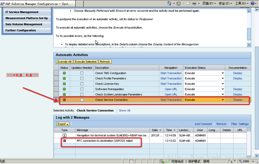Viewport: 259px width, 164px height.
Task: Click the green status icon for System Landscape Parameters
Action: point(64,94)
